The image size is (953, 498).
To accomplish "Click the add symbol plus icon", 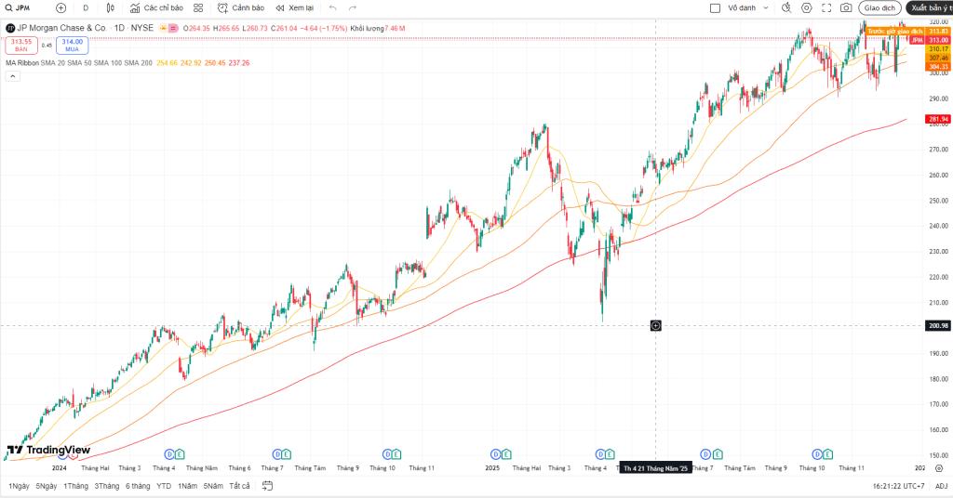I will (x=61, y=7).
